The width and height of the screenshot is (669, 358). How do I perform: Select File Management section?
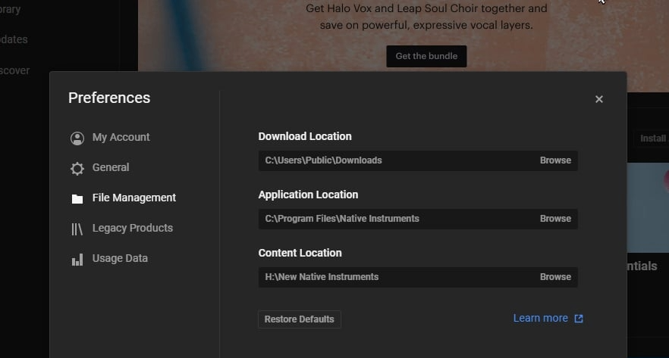tap(134, 198)
